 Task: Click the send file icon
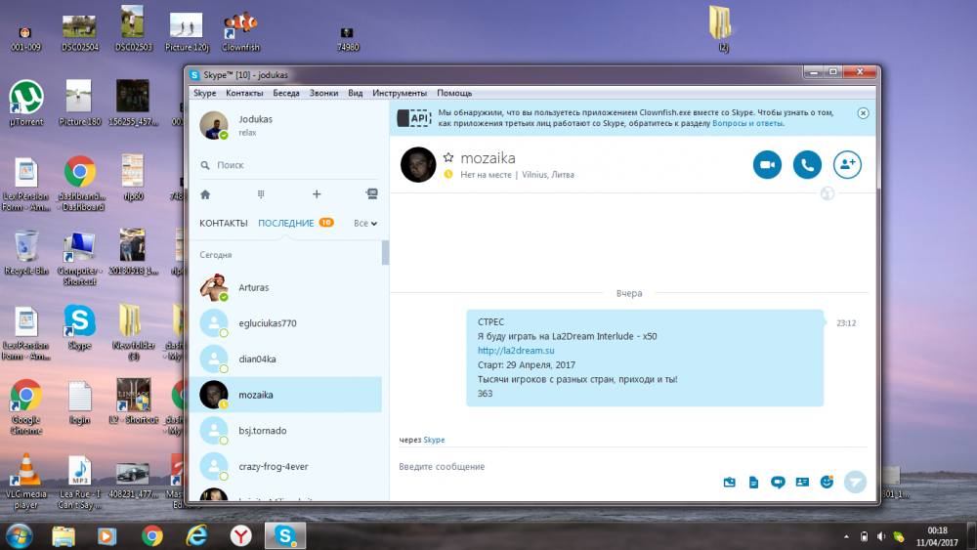point(753,482)
